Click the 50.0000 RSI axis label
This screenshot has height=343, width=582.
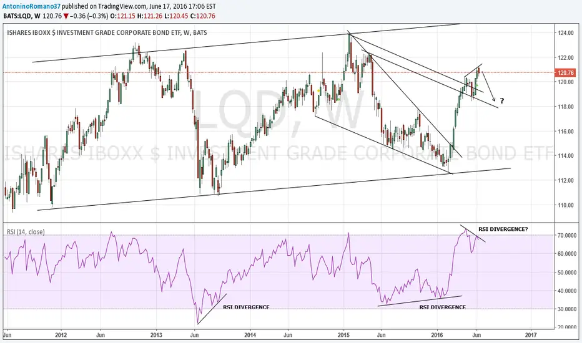click(567, 272)
